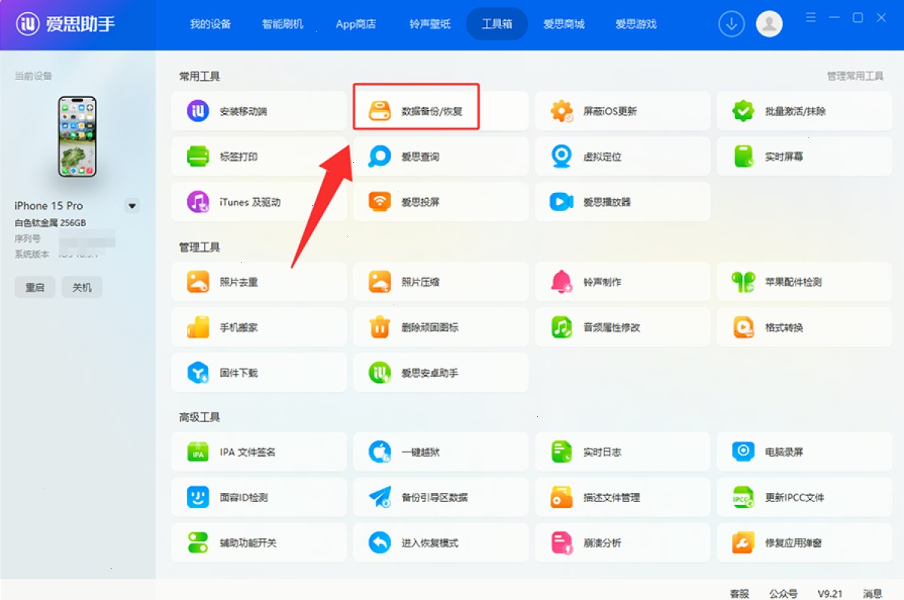The image size is (904, 600).
Task: Launch 铃声制作 bell icon
Action: pos(561,282)
